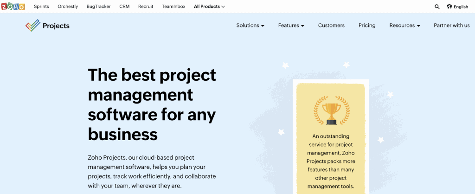Open the Resources dropdown menu
The image size is (475, 194).
404,26
